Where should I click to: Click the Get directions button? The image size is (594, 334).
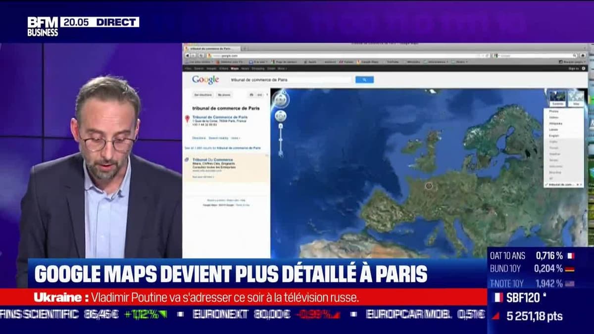(x=203, y=95)
